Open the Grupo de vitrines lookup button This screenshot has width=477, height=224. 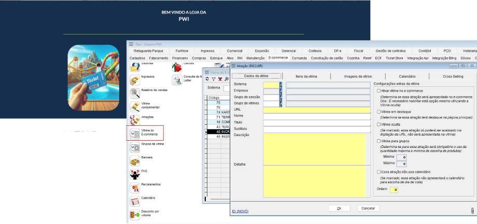(280, 103)
